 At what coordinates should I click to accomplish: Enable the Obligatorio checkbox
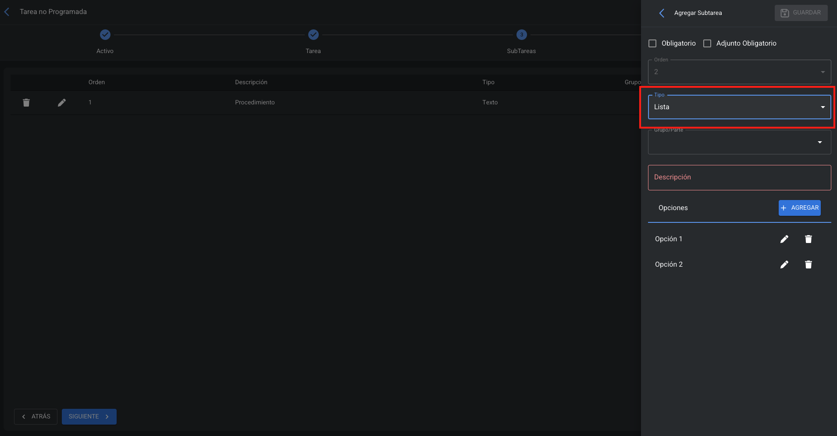(652, 43)
